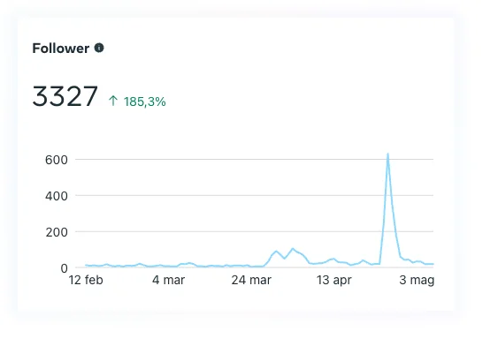The image size is (490, 346).
Task: Click the green upward arrow indicator
Action: coord(113,101)
